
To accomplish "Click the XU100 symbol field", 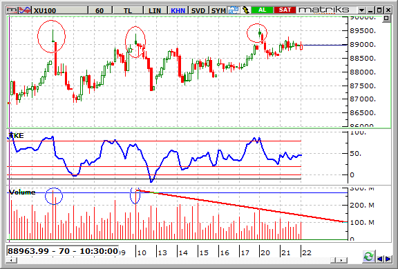I will tap(59, 10).
